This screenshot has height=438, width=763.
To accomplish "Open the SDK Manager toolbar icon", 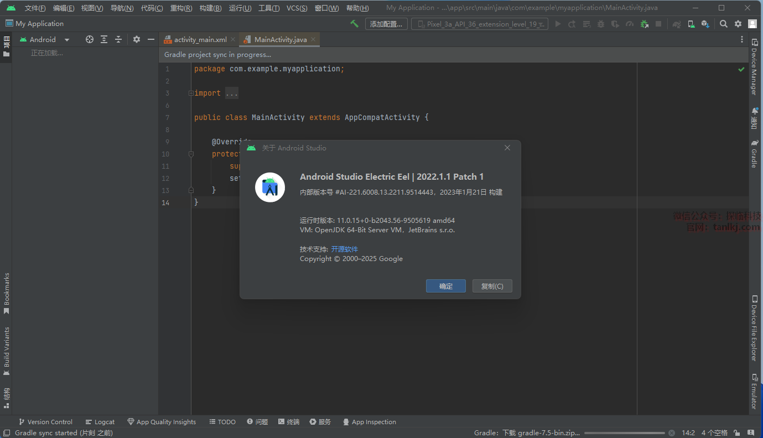I will coord(705,24).
